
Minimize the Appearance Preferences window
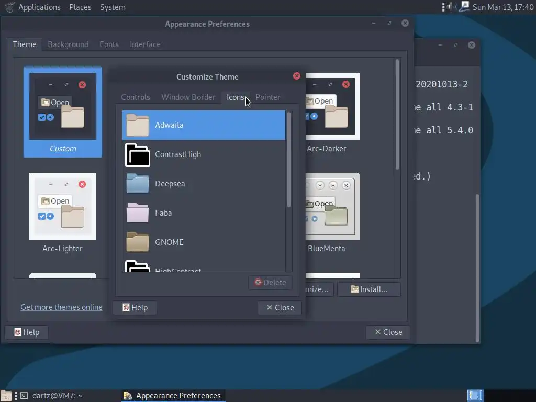tap(374, 23)
